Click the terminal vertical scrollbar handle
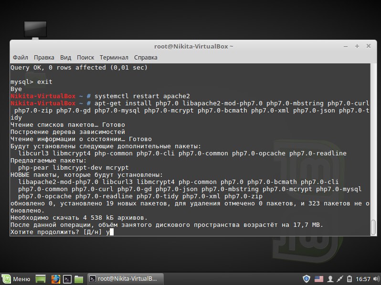This screenshot has height=285, width=381. (373, 227)
